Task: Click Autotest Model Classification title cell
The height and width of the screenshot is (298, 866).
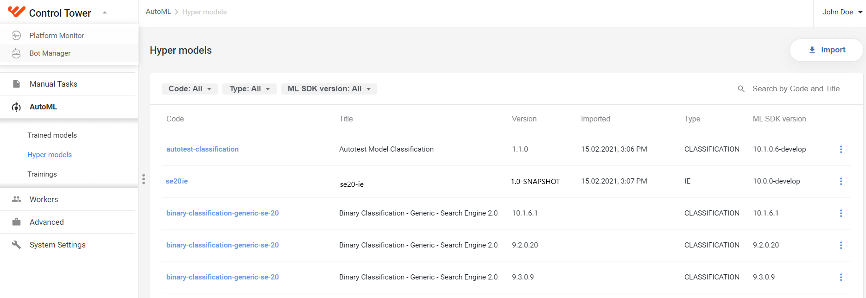Action: (386, 149)
